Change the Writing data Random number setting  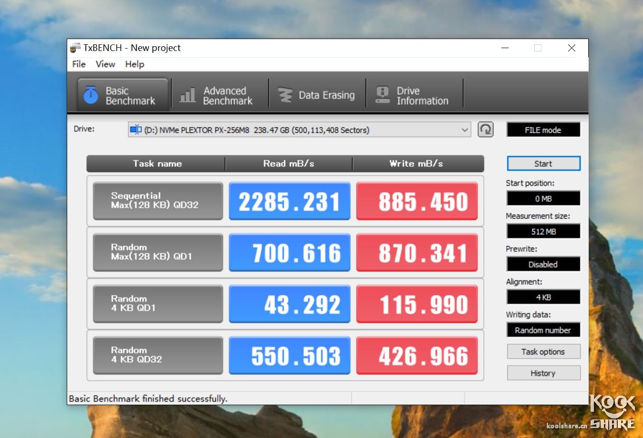543,330
